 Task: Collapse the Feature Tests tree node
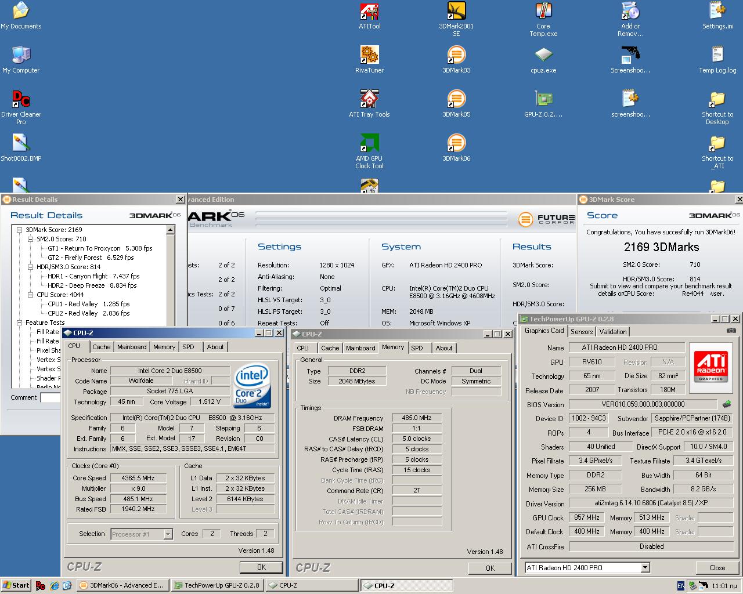21,323
